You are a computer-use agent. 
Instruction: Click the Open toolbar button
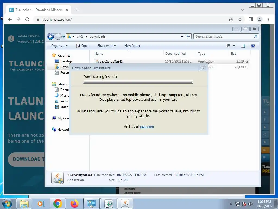click(x=83, y=46)
